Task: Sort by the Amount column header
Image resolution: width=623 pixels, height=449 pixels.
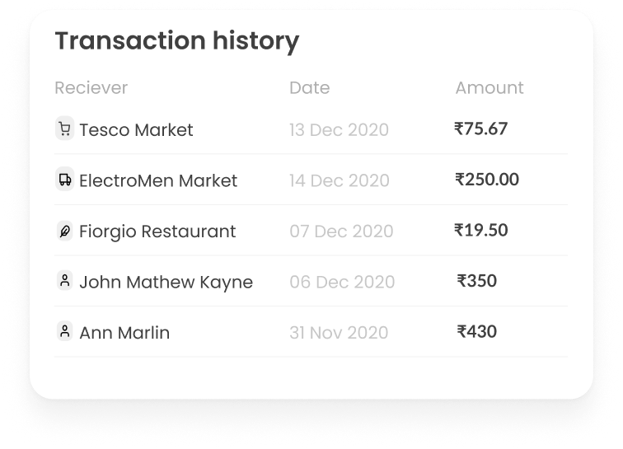Action: [489, 88]
